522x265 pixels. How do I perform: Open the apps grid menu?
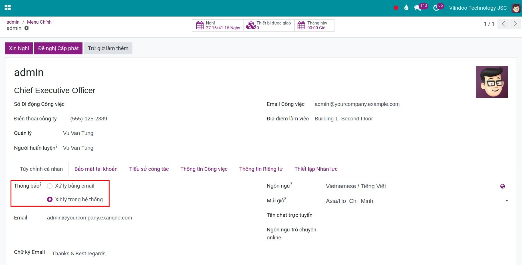click(x=8, y=8)
